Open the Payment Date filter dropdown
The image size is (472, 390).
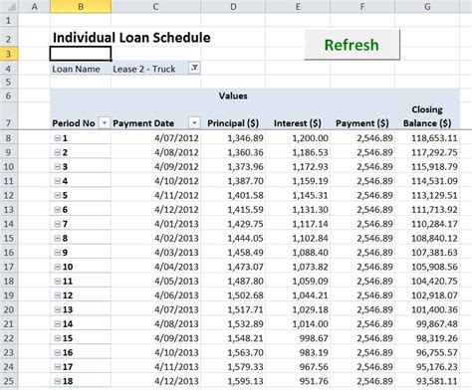click(194, 123)
